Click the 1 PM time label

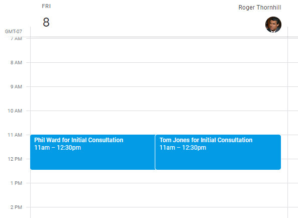[x=16, y=183]
